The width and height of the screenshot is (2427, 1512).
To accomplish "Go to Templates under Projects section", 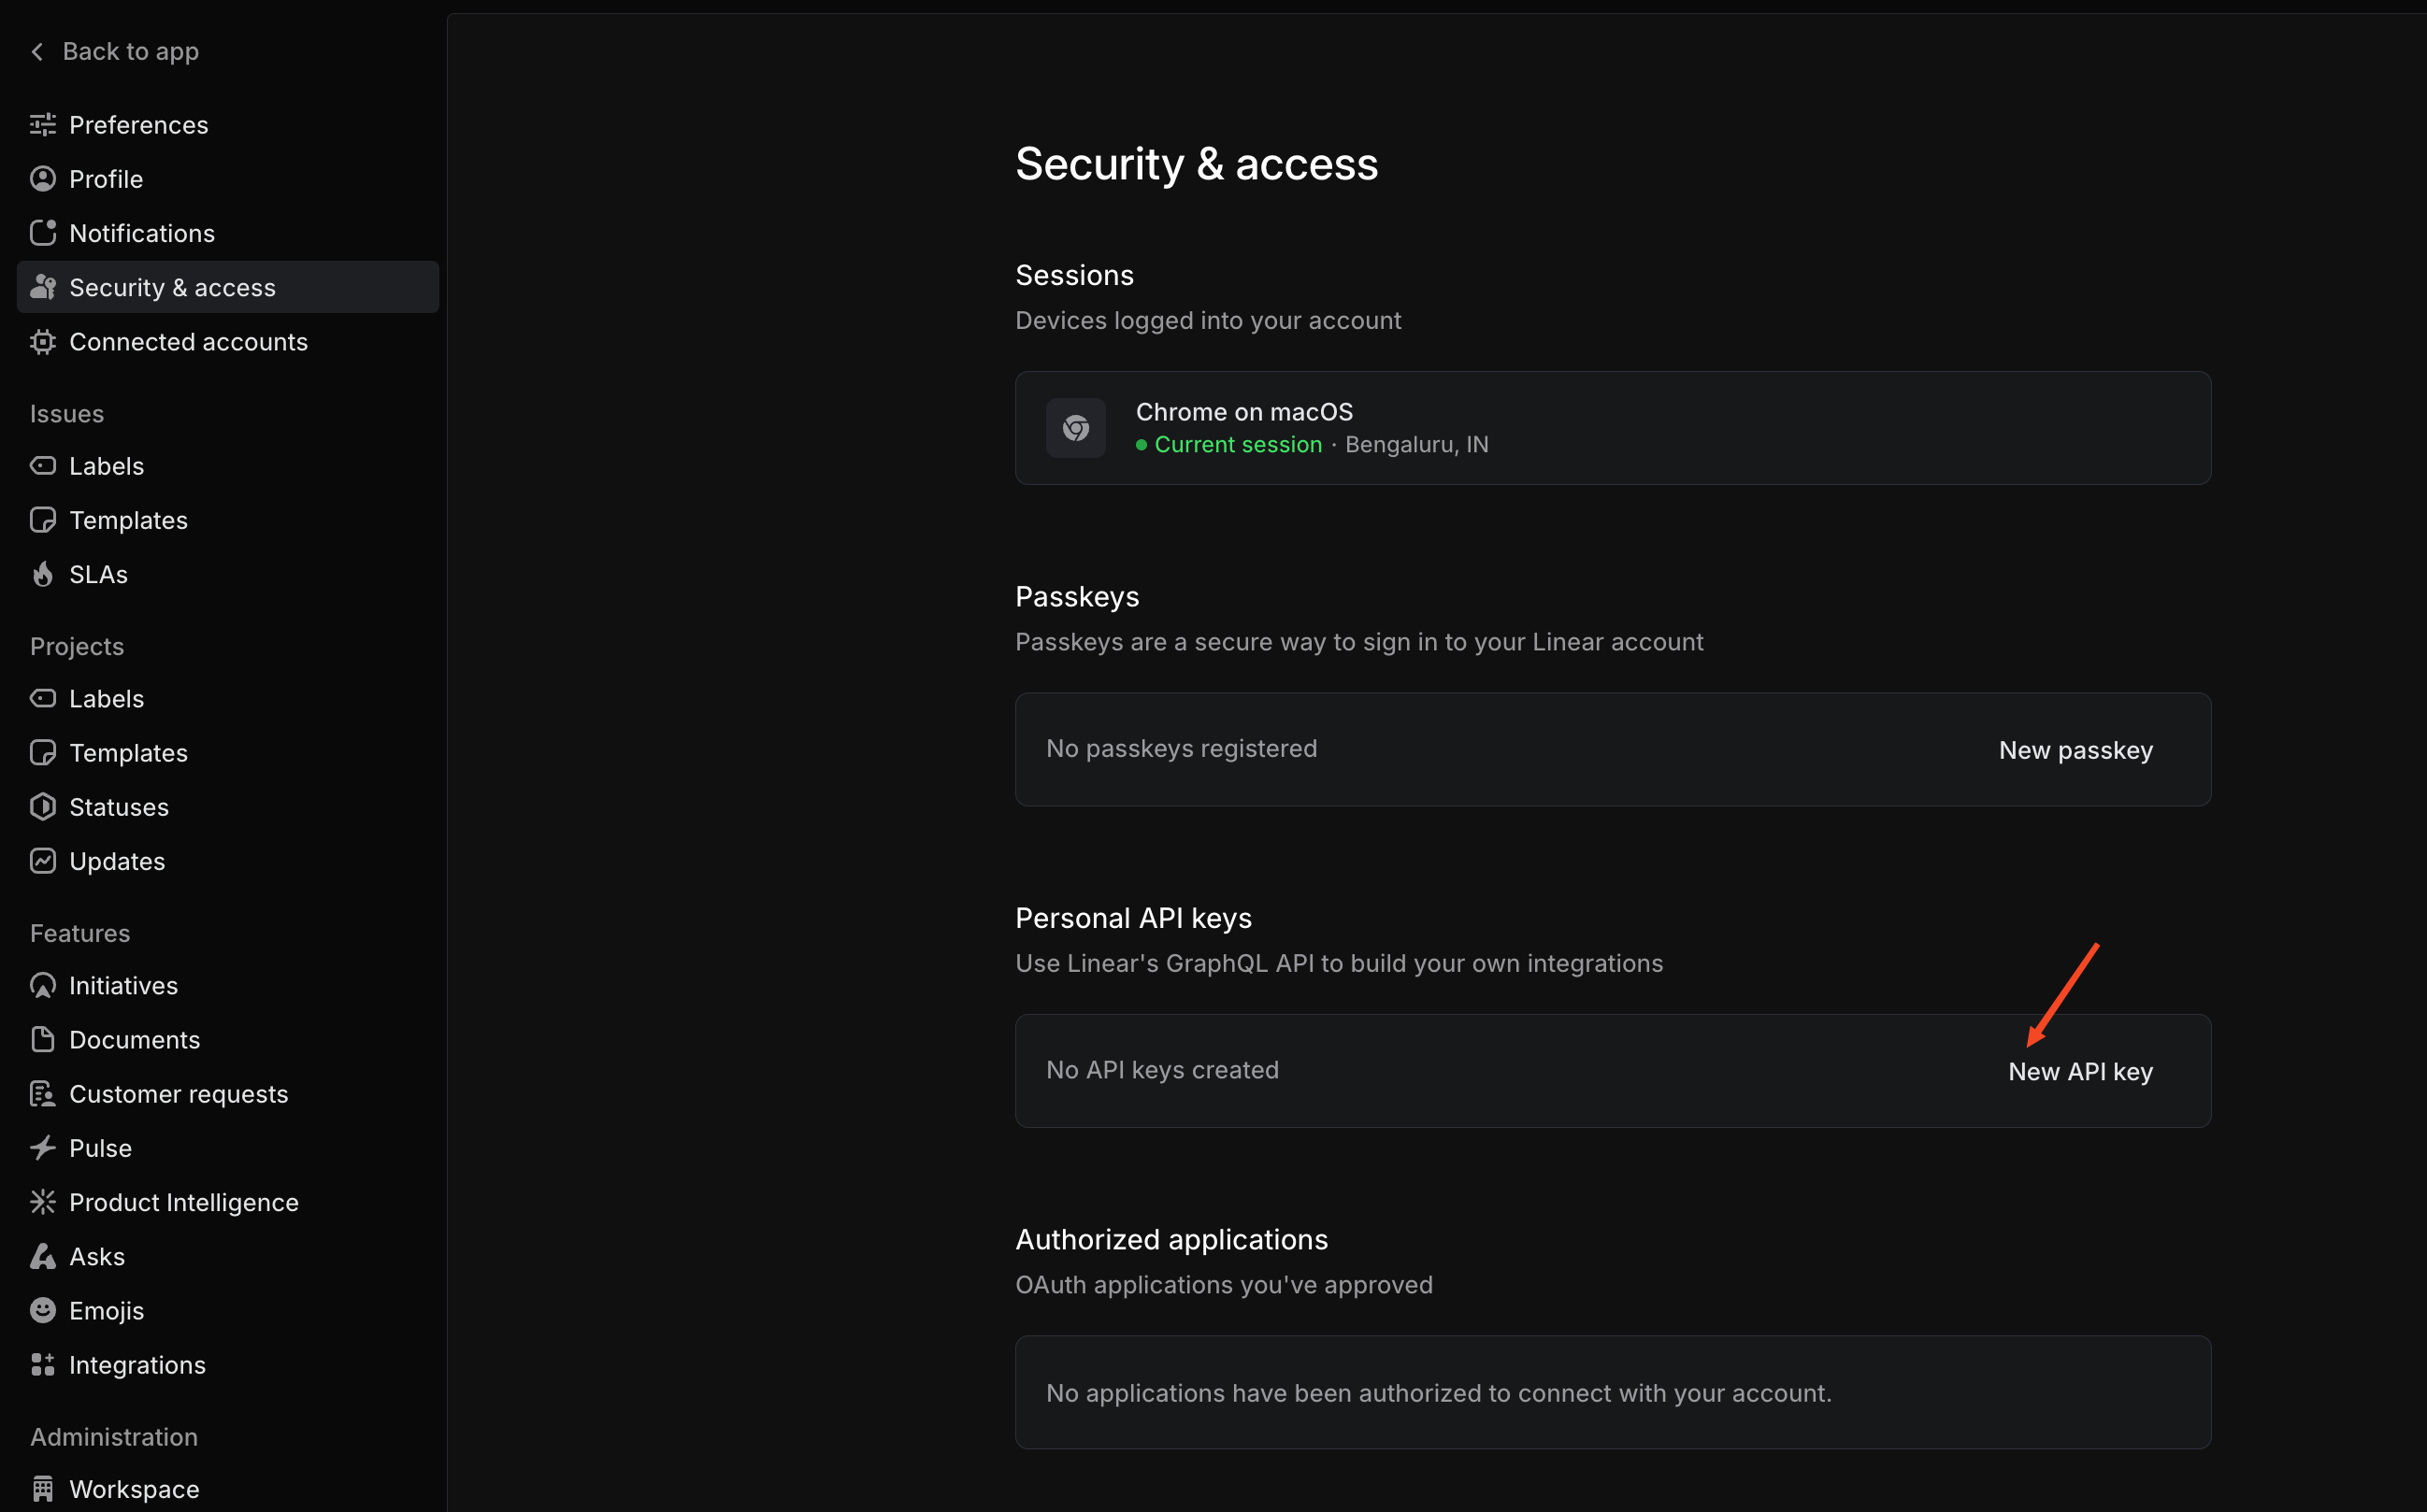I will pos(128,753).
